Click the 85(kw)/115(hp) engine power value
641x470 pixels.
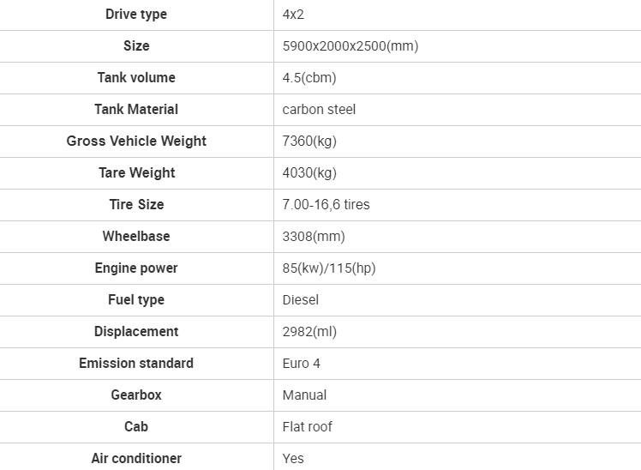point(329,268)
